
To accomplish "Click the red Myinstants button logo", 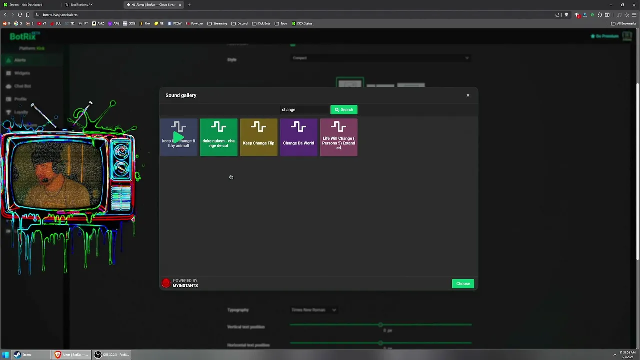I will click(166, 283).
